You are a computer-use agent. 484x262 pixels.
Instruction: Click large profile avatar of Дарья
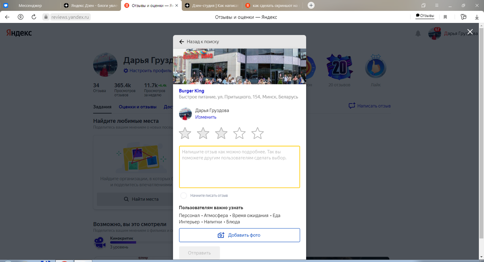coord(105,64)
